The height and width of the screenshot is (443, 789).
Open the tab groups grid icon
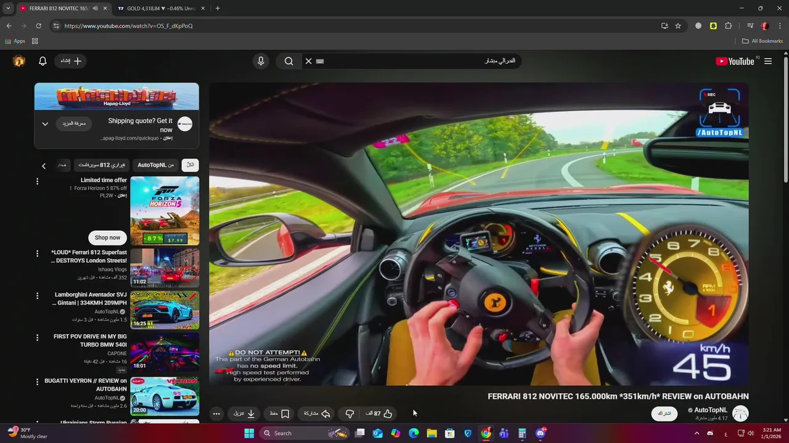click(35, 41)
